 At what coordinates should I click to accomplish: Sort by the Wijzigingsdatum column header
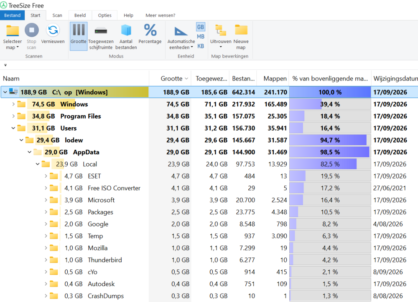(395, 78)
